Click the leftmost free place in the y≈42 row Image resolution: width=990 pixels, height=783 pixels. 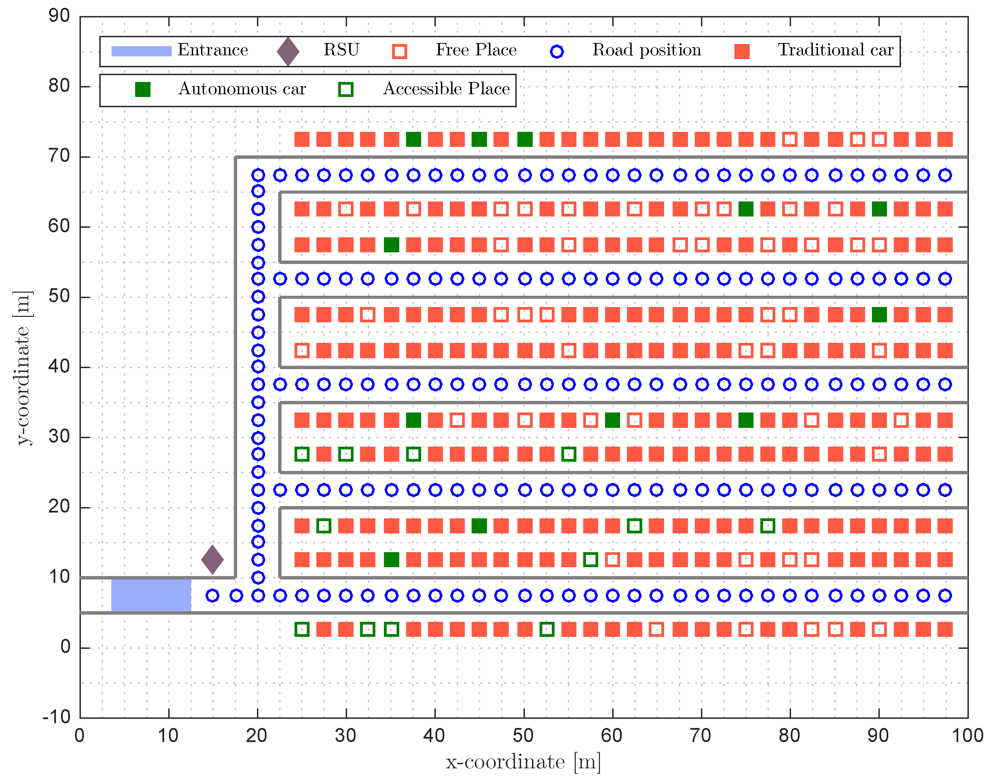point(301,351)
